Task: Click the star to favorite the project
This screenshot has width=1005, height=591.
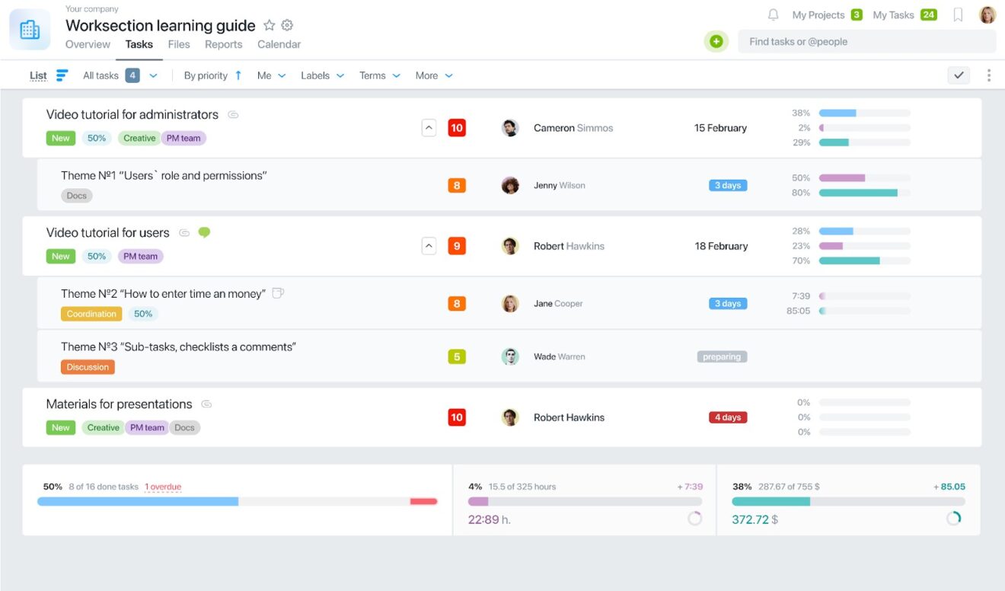Action: click(269, 25)
